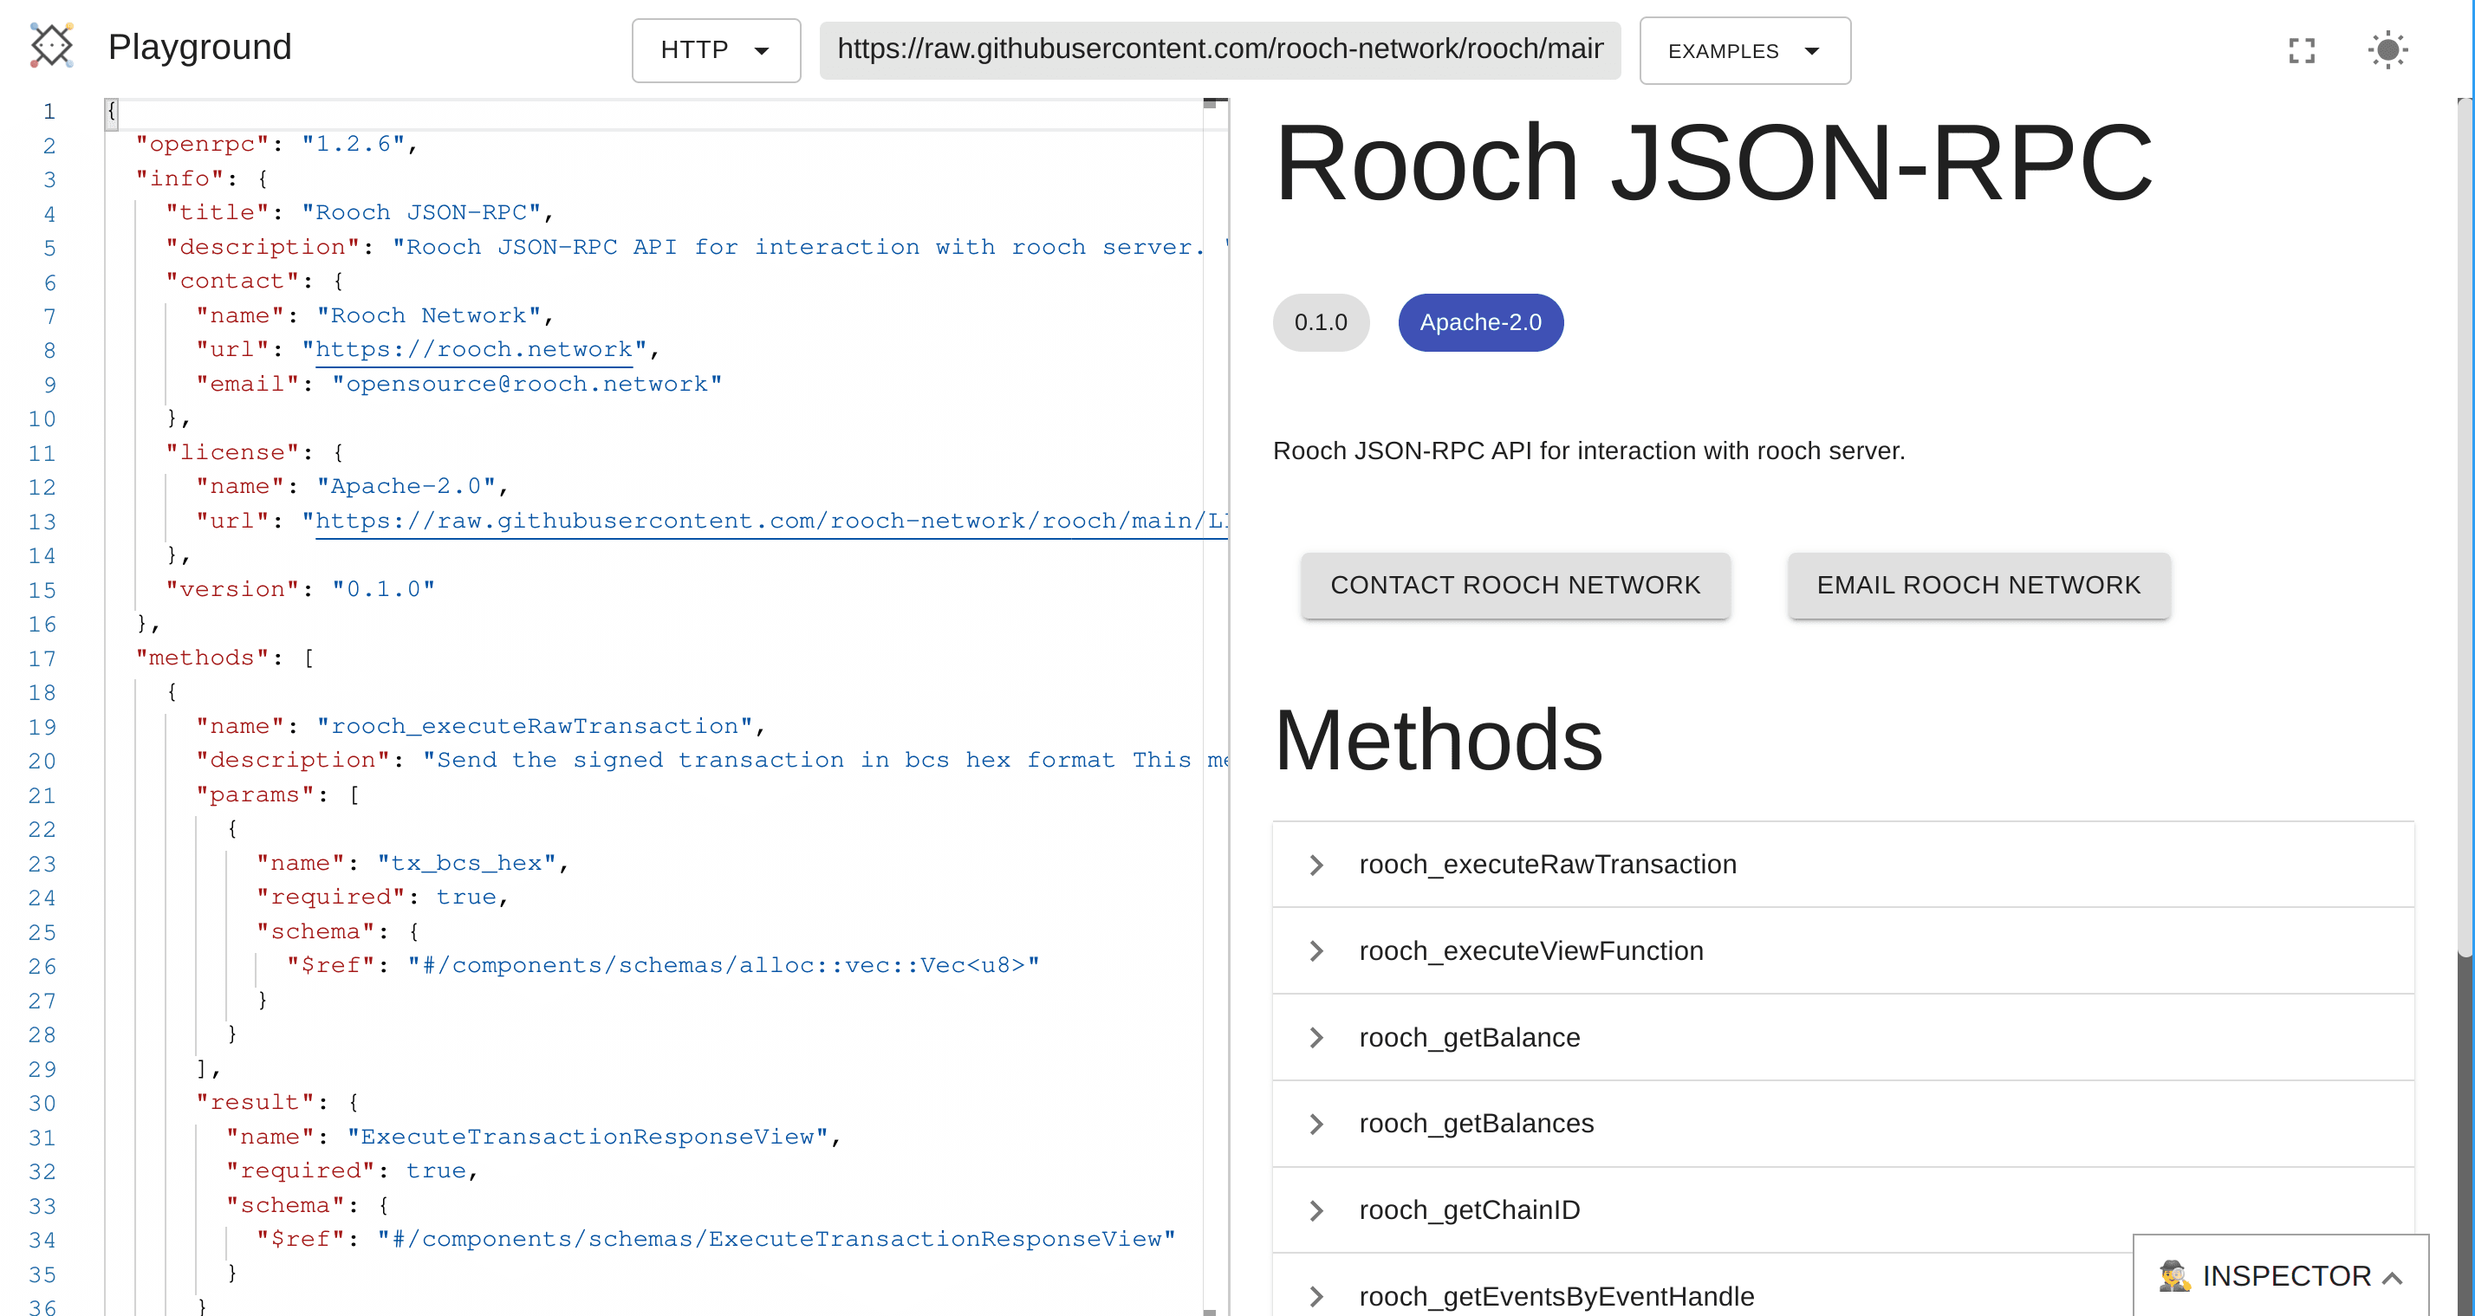The width and height of the screenshot is (2475, 1316).
Task: Click the expand/fullscreen icon top right
Action: tap(2303, 51)
